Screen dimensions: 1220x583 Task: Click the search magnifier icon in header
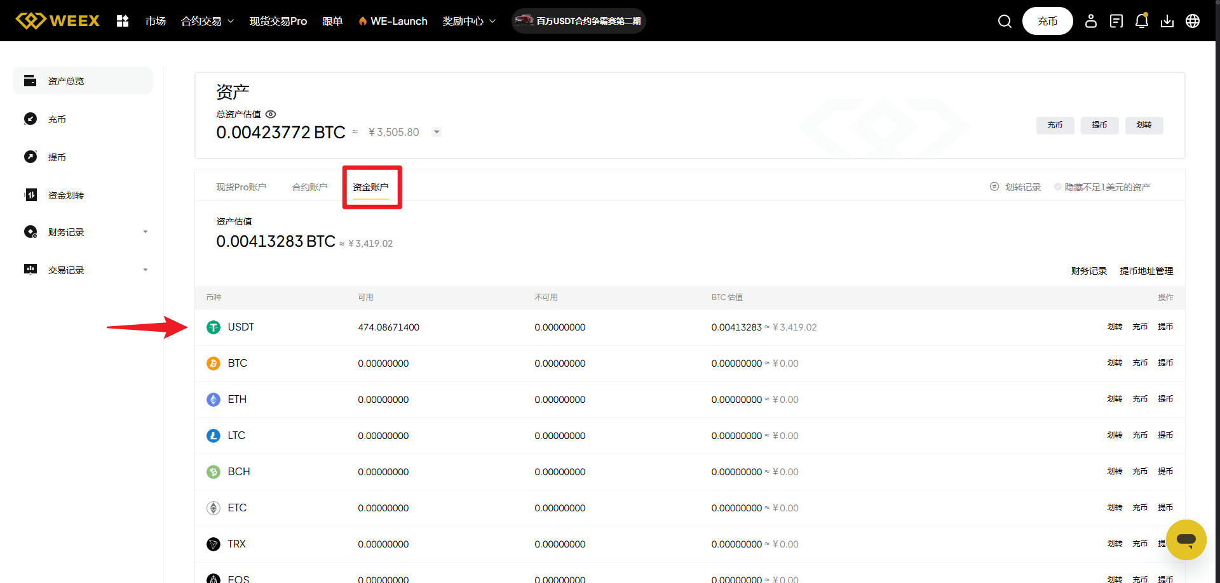click(1005, 22)
